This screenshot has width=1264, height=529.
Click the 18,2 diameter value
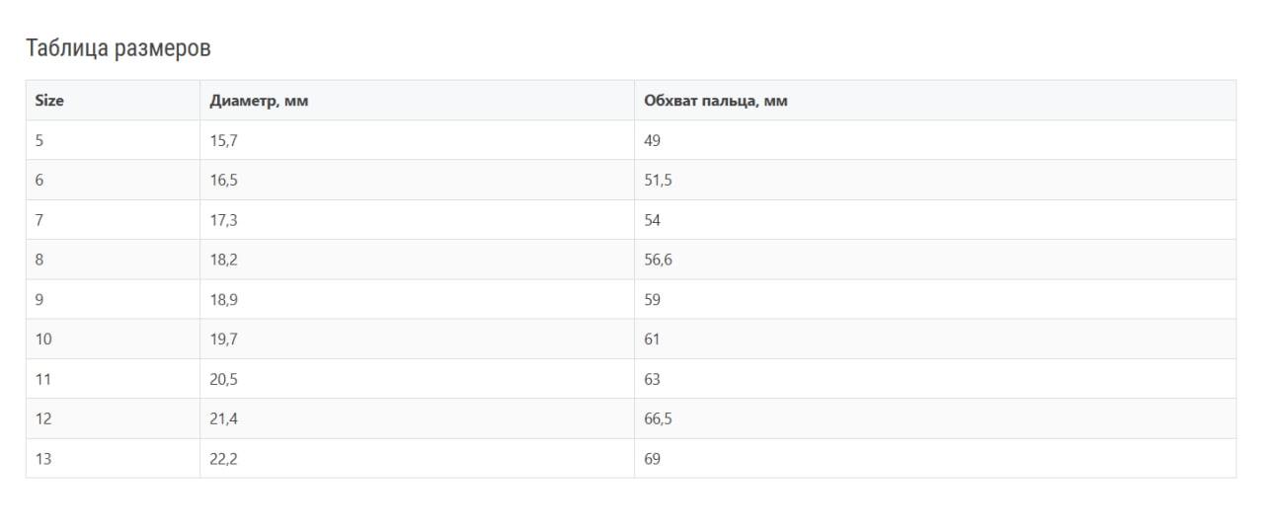224,260
